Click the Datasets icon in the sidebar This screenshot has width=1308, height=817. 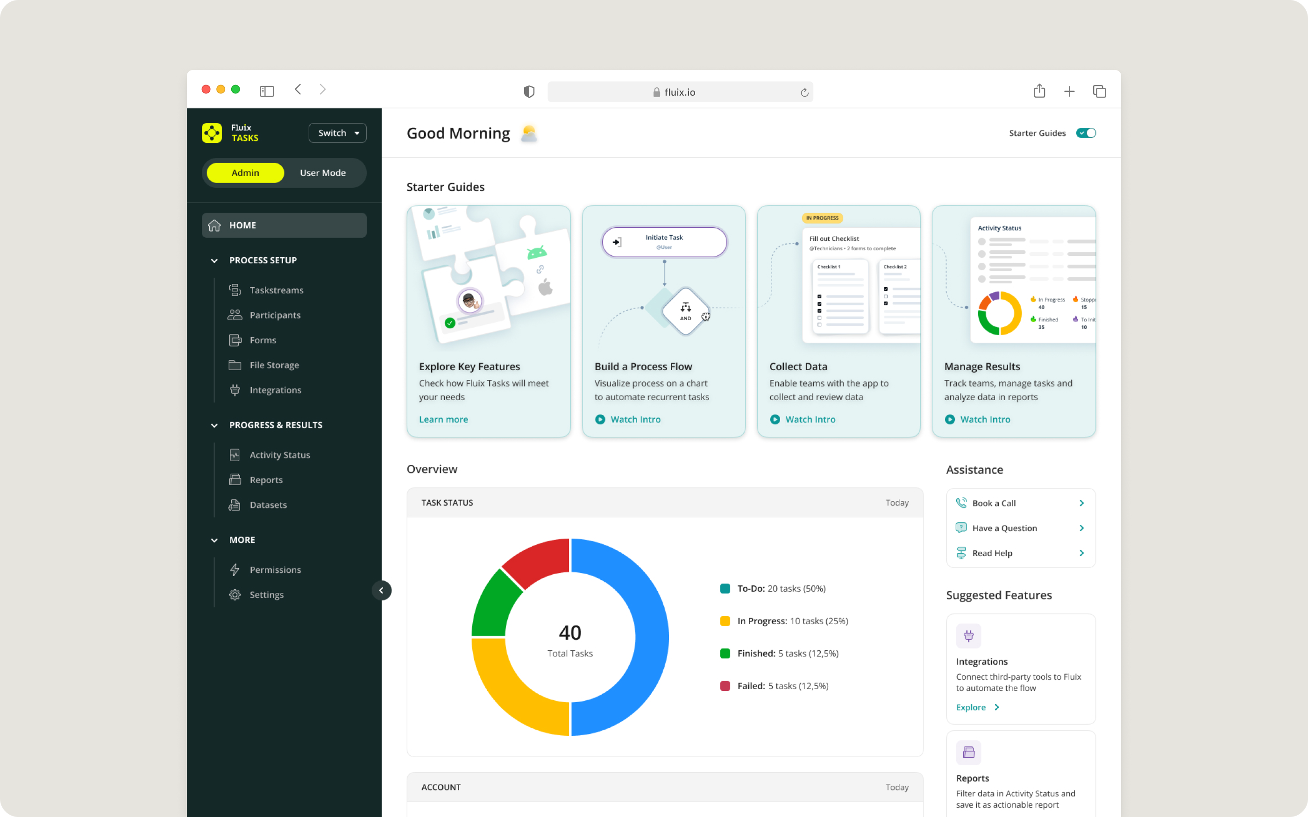[x=235, y=505]
